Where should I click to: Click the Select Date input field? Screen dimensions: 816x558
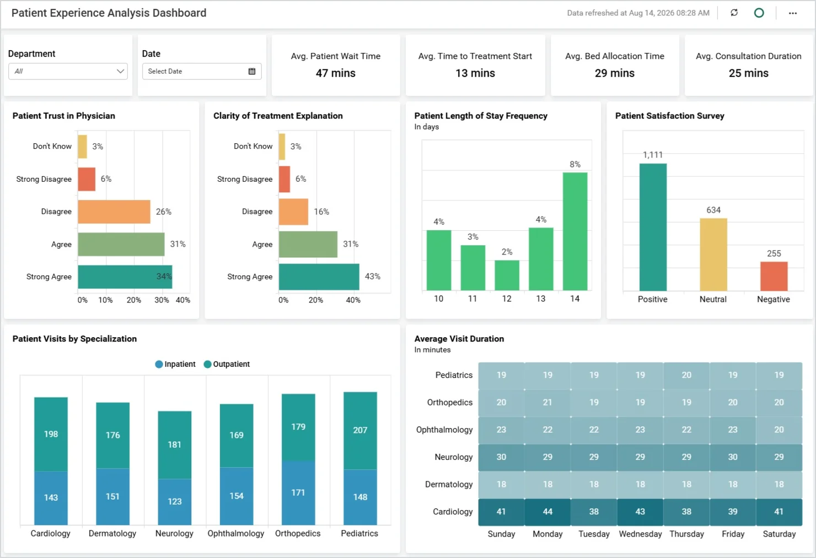[202, 71]
